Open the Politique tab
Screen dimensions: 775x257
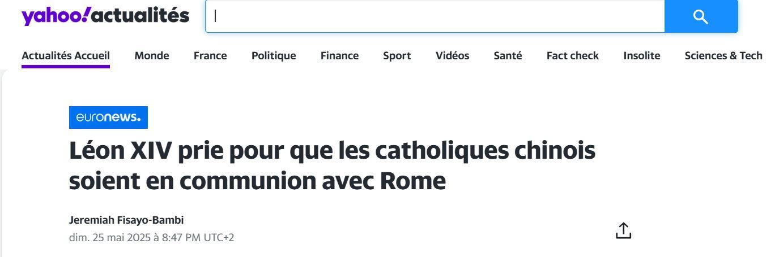click(x=274, y=55)
